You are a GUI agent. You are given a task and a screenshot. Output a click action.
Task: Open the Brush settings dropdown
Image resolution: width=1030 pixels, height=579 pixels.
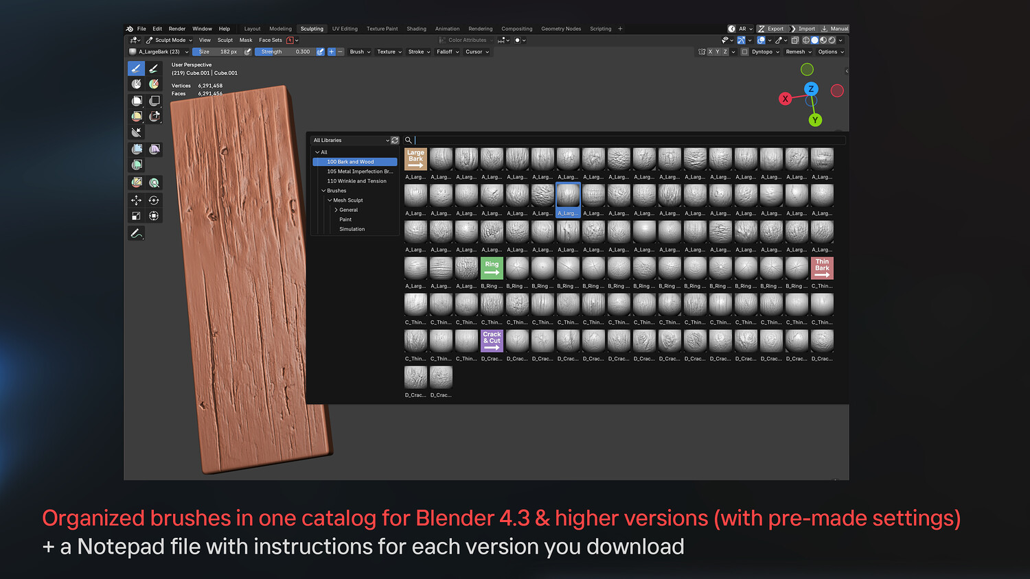[360, 51]
